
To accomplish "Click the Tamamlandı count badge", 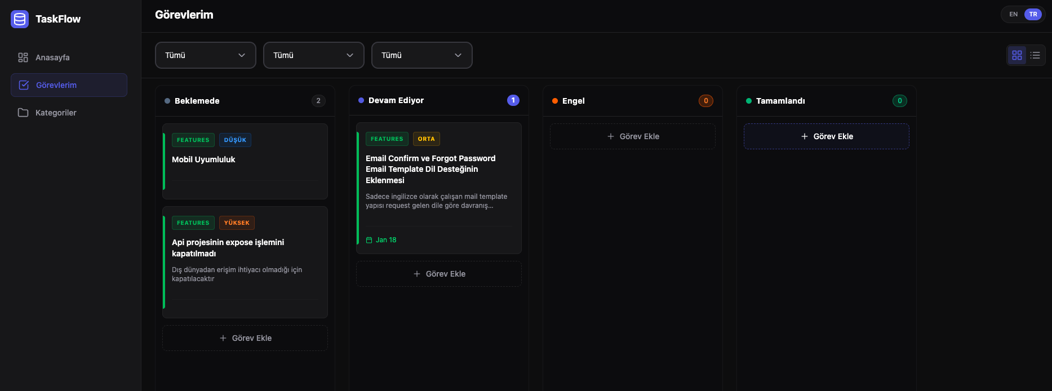I will coord(900,101).
